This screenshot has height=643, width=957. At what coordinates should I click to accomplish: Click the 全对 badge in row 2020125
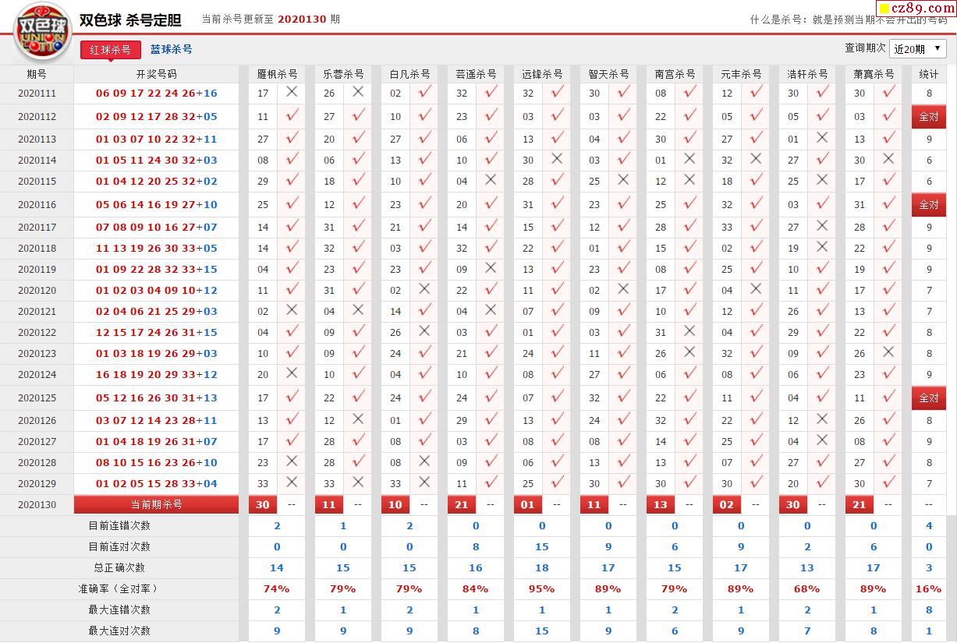click(x=928, y=397)
